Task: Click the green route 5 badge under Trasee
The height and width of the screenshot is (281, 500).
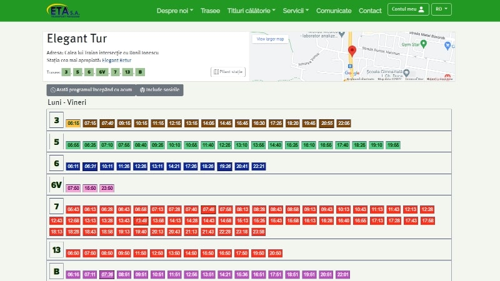Action: (77, 72)
